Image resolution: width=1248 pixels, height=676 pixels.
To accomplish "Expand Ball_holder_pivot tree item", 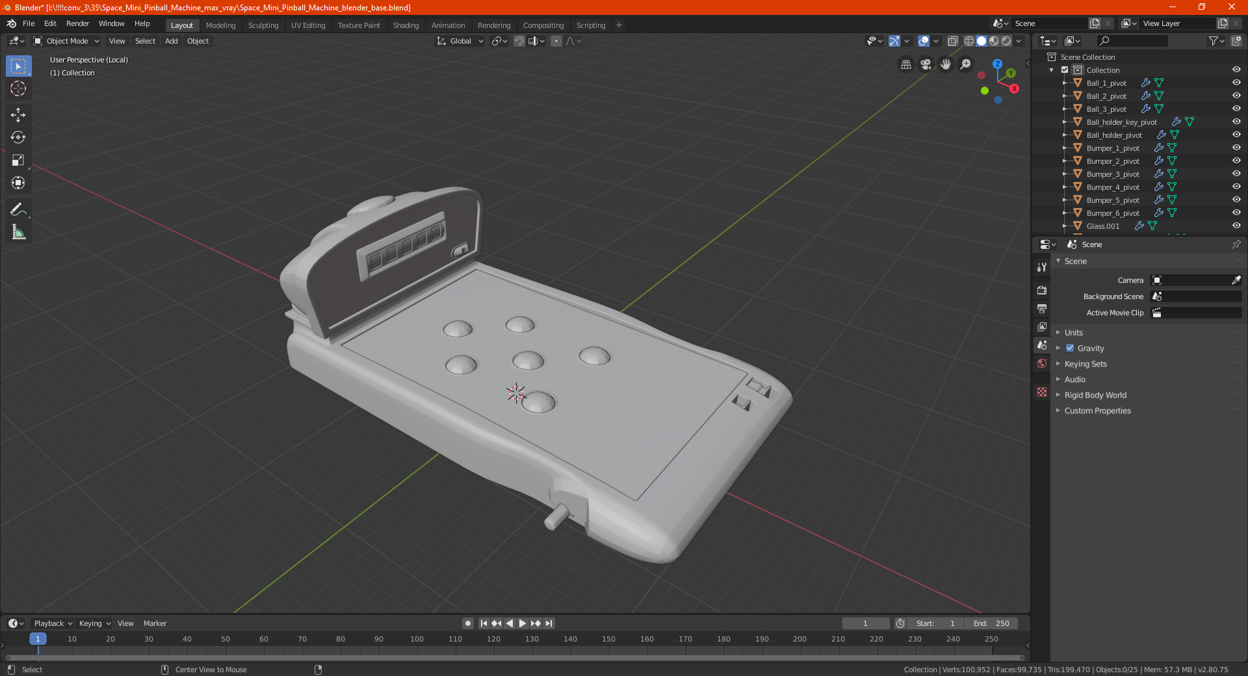I will [1064, 135].
